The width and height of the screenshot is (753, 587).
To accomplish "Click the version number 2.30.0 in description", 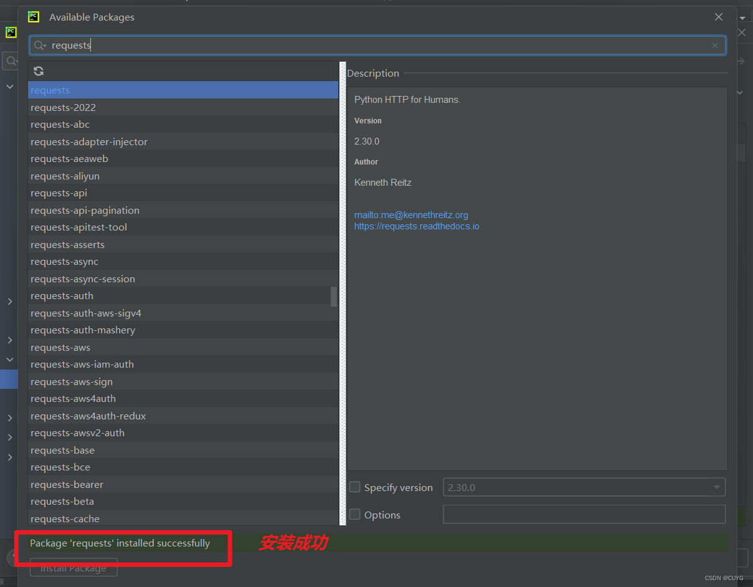I will click(367, 141).
